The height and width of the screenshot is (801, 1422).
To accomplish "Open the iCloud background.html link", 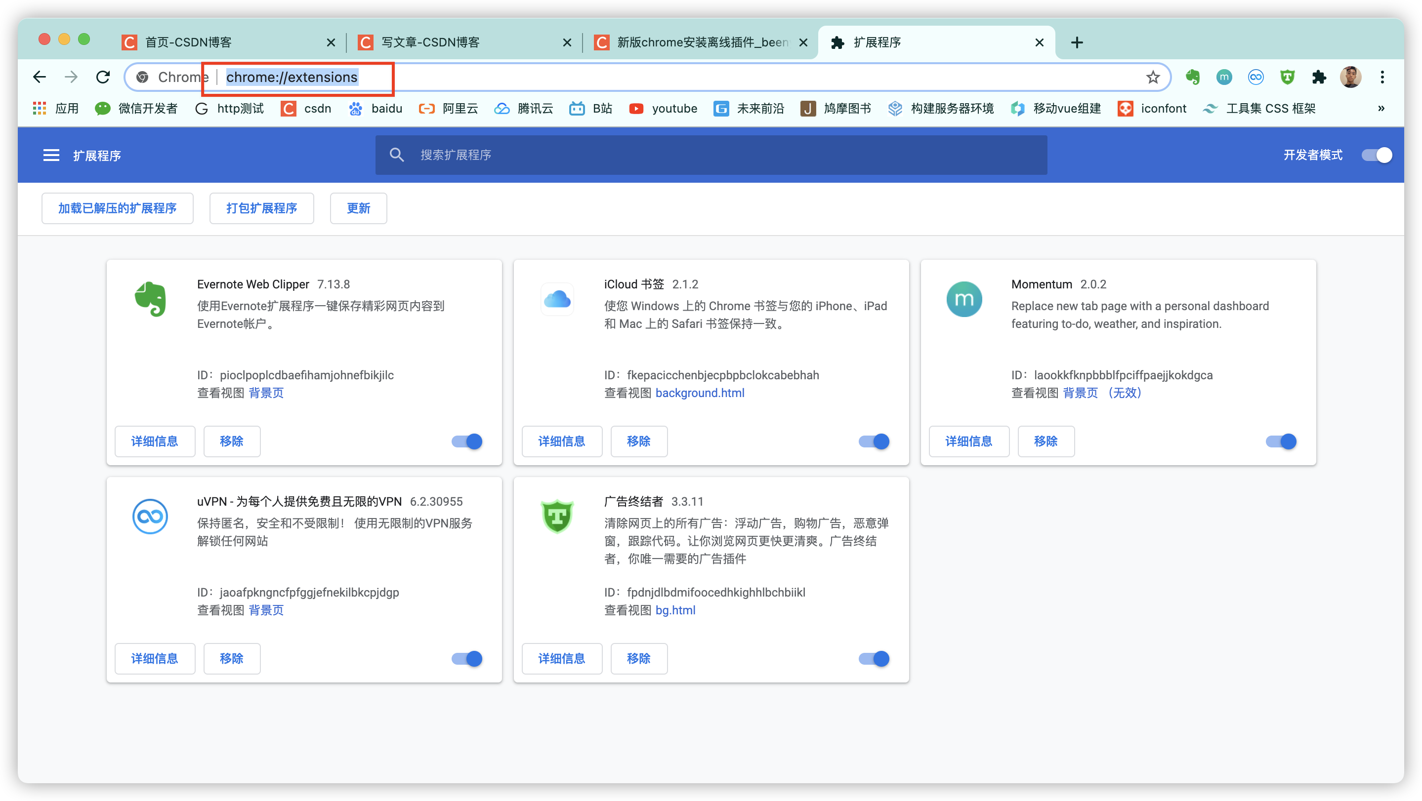I will point(700,393).
